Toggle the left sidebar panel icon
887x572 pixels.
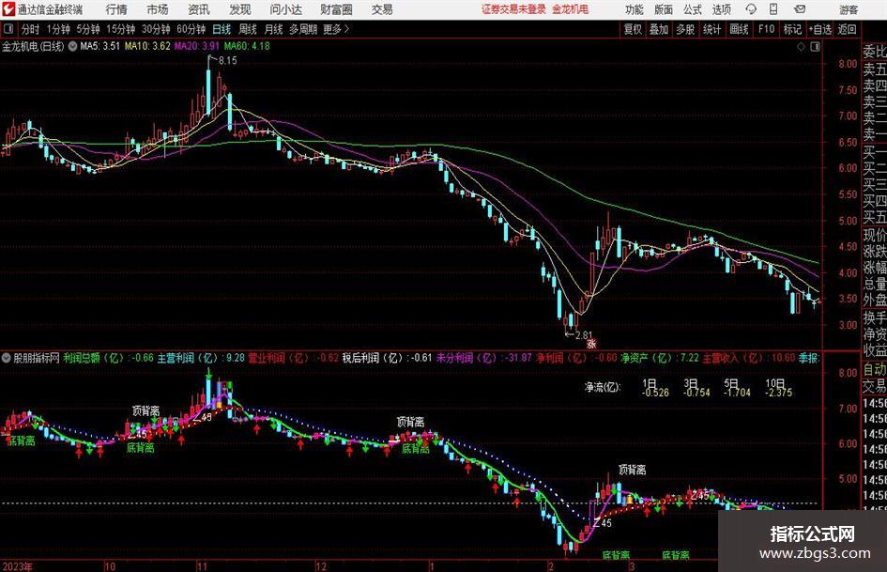coord(8,29)
